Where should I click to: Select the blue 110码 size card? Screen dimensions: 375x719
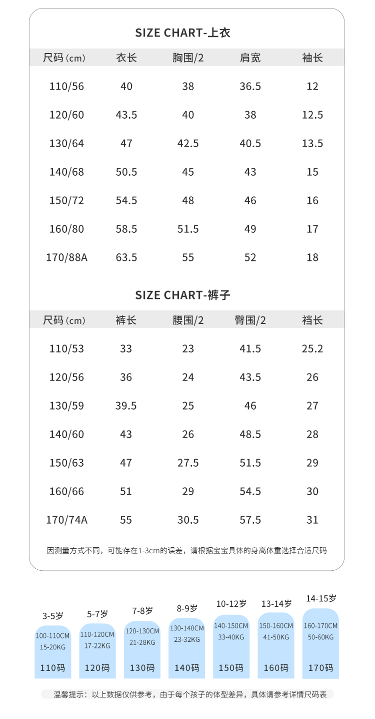(52, 652)
